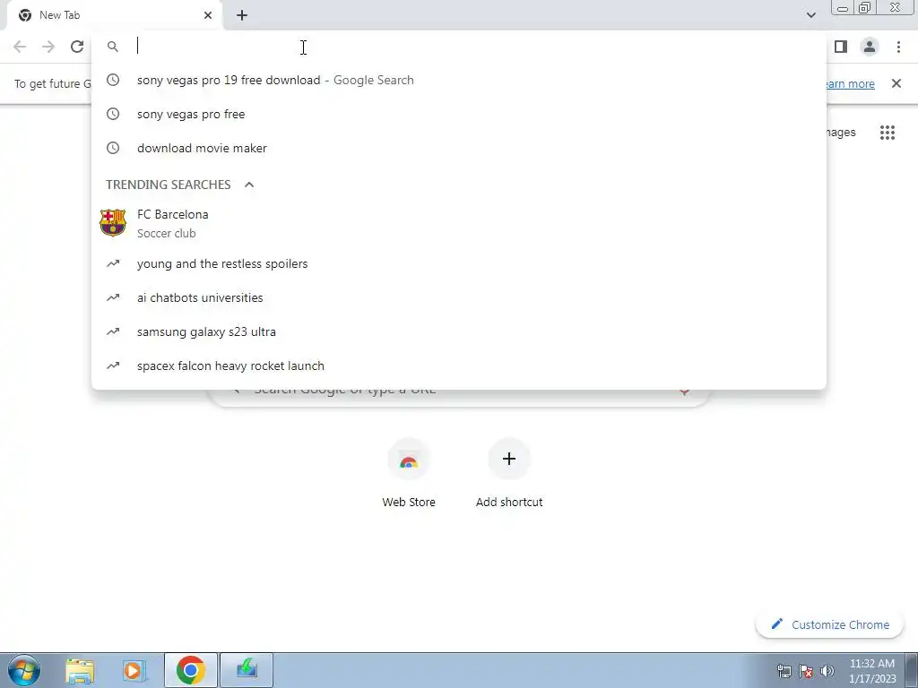Open the Action Center flag icon
This screenshot has width=918, height=688.
[806, 670]
